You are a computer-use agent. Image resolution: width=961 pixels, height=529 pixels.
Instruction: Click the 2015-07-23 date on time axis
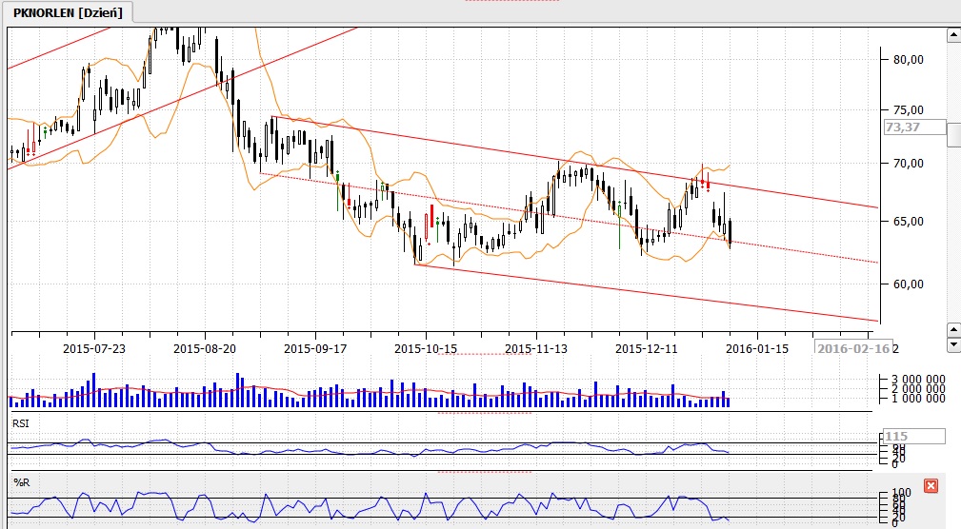point(95,348)
